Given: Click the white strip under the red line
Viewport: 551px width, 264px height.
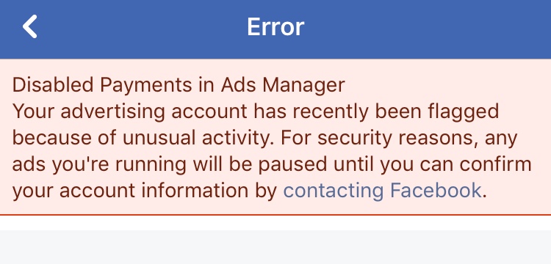Looking at the screenshot, I should [x=275, y=223].
